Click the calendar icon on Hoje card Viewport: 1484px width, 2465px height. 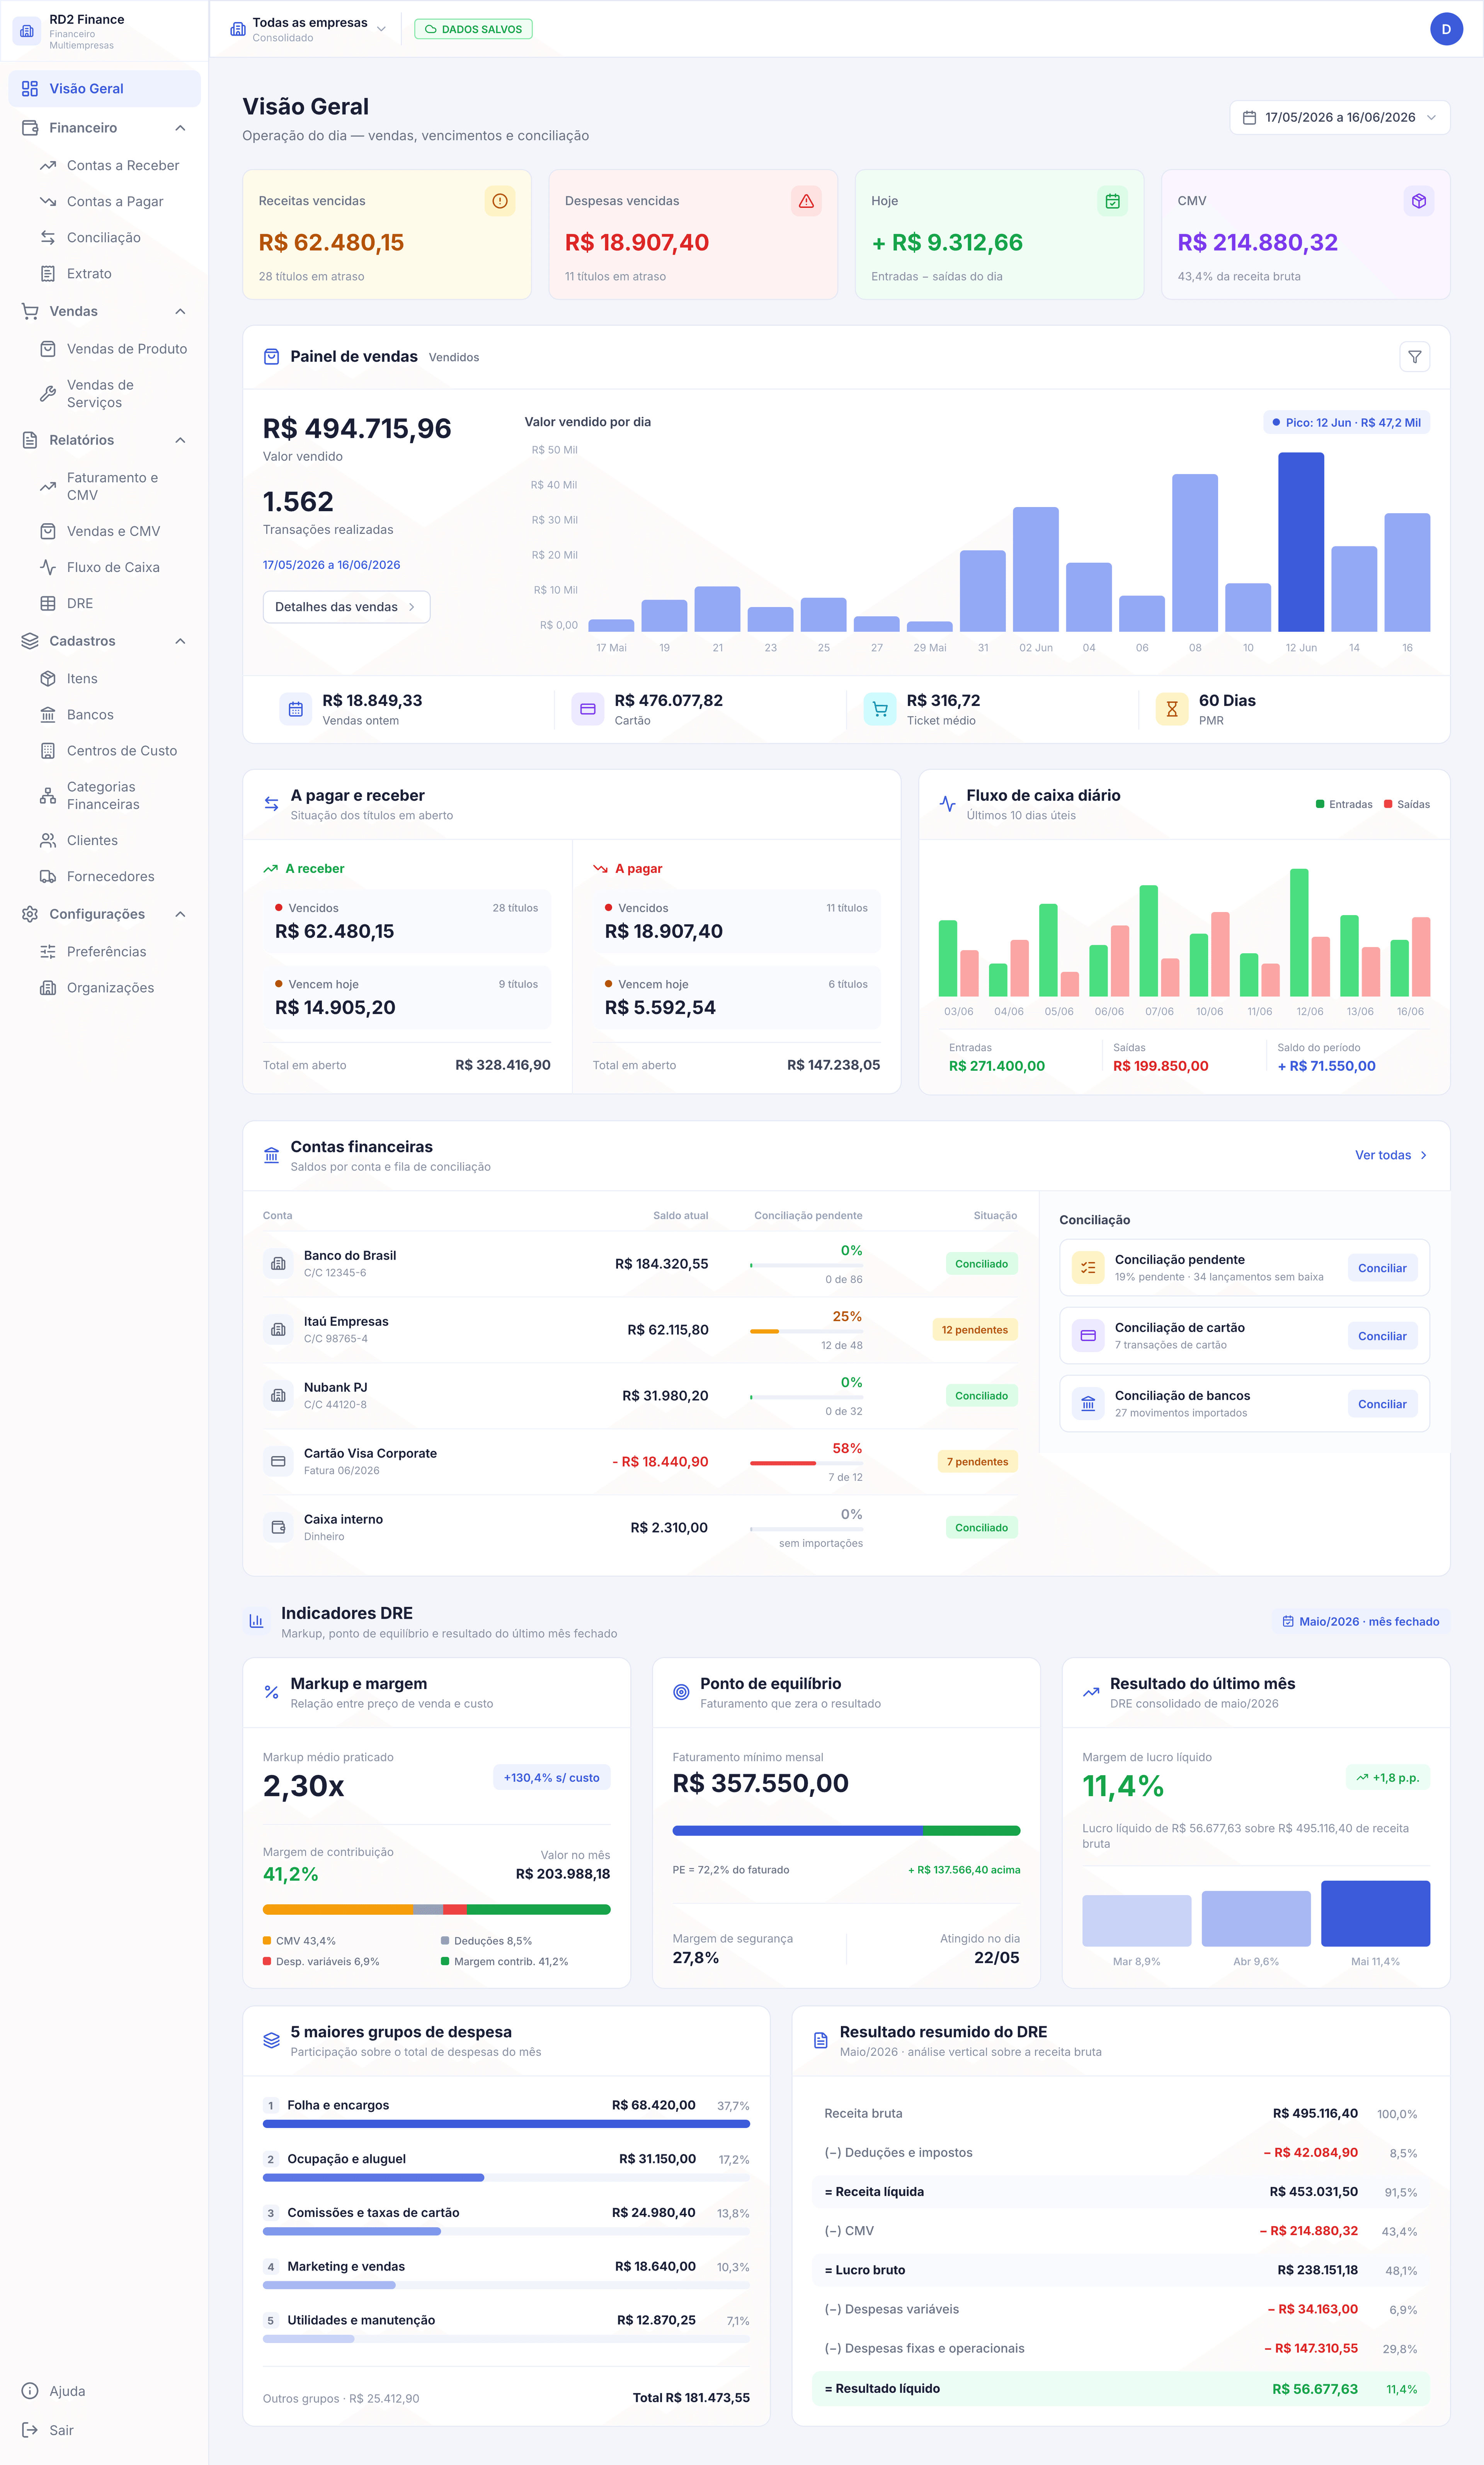click(x=1112, y=201)
